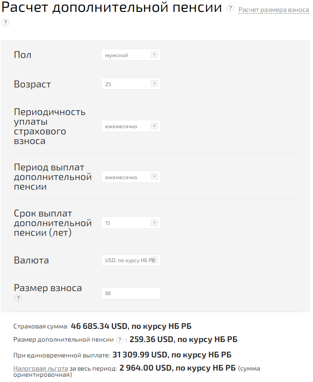Click the Возраст field label
This screenshot has height=382, width=313.
pos(33,84)
